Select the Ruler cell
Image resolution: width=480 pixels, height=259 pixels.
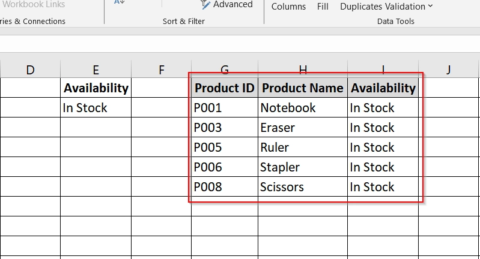click(x=303, y=147)
